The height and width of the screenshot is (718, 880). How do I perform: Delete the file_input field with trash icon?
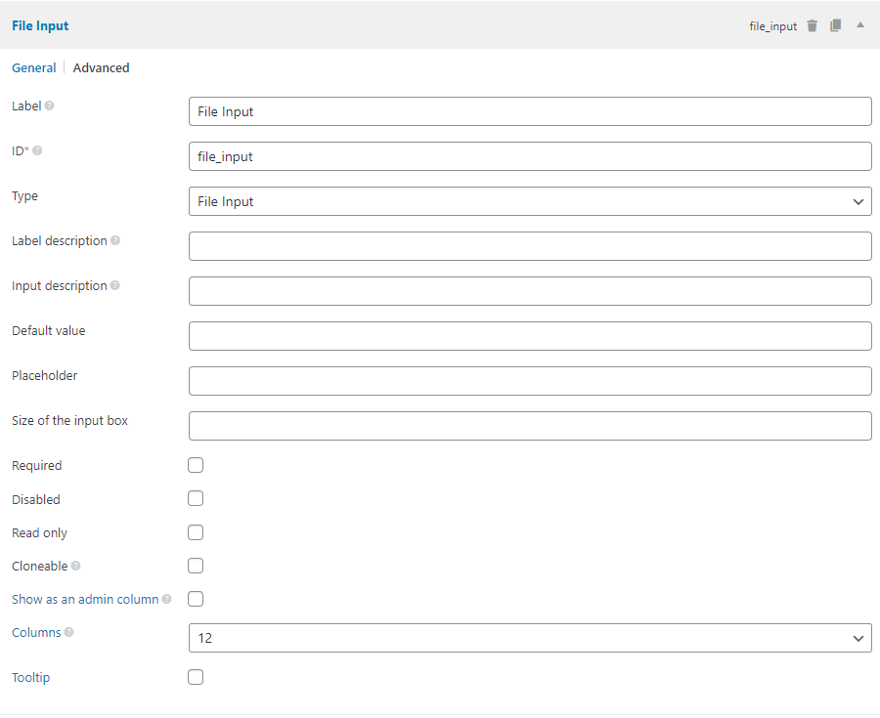(813, 26)
